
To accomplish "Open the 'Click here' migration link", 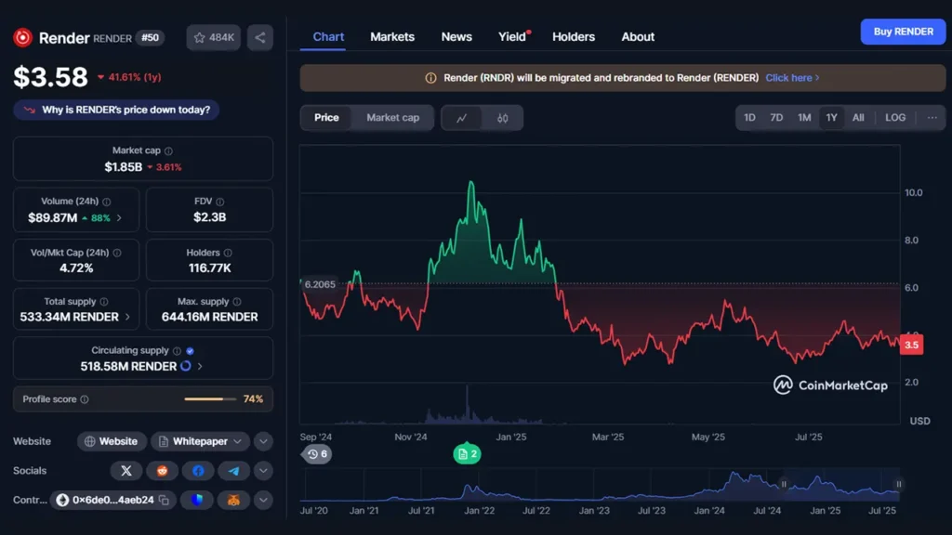I will (792, 78).
